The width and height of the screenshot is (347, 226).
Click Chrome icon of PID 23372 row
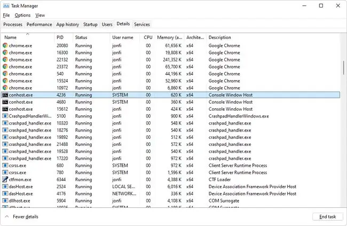pos(5,67)
